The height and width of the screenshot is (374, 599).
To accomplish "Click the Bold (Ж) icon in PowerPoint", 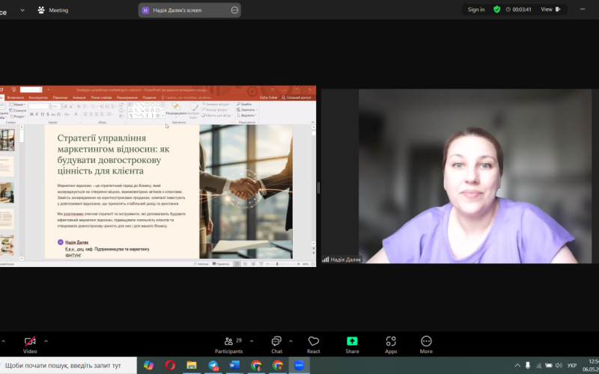I will click(x=31, y=114).
